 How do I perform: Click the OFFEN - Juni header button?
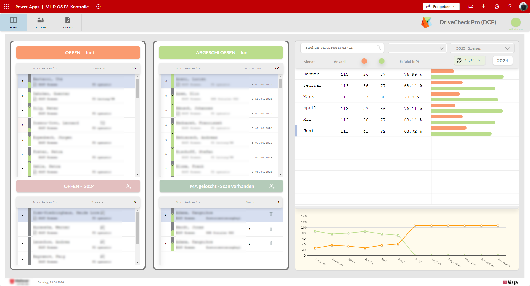tap(78, 53)
